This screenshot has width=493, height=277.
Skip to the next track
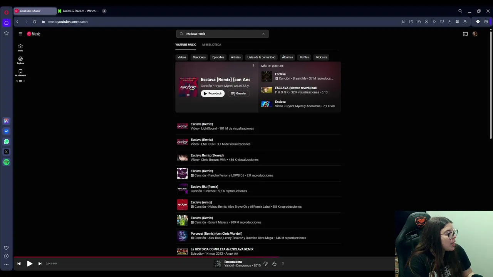tap(40, 264)
